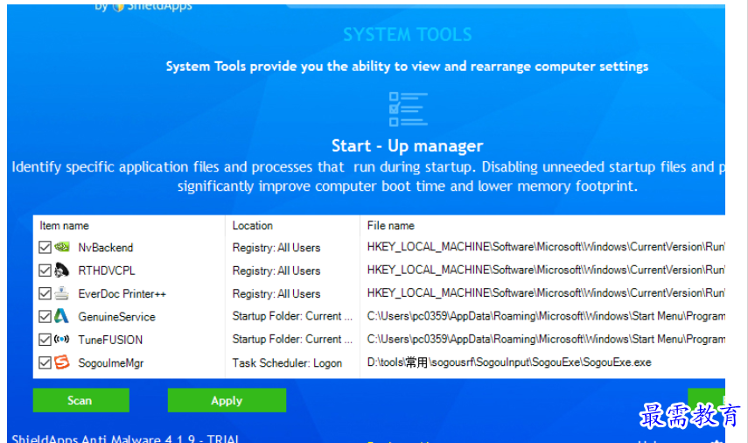Click the Scan button

(80, 400)
